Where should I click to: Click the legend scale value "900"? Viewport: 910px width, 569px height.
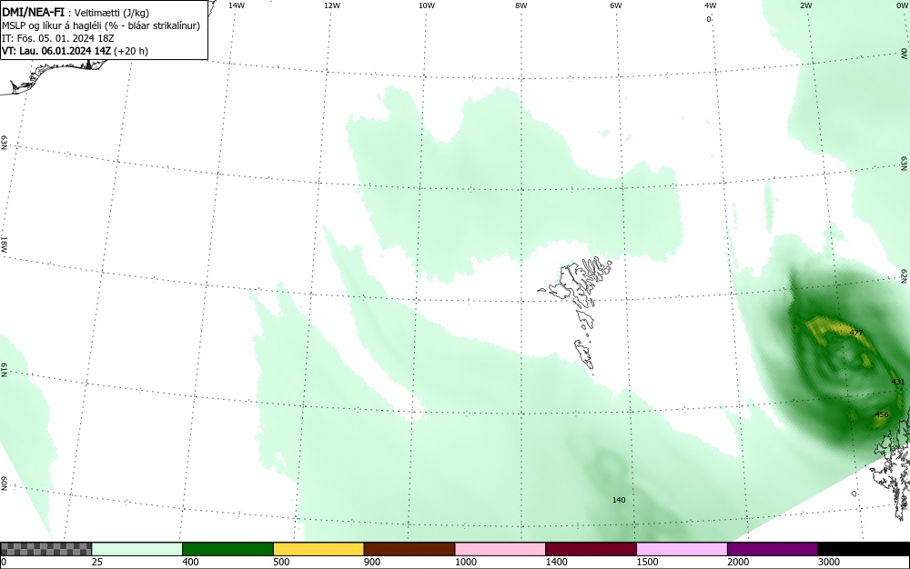click(372, 562)
